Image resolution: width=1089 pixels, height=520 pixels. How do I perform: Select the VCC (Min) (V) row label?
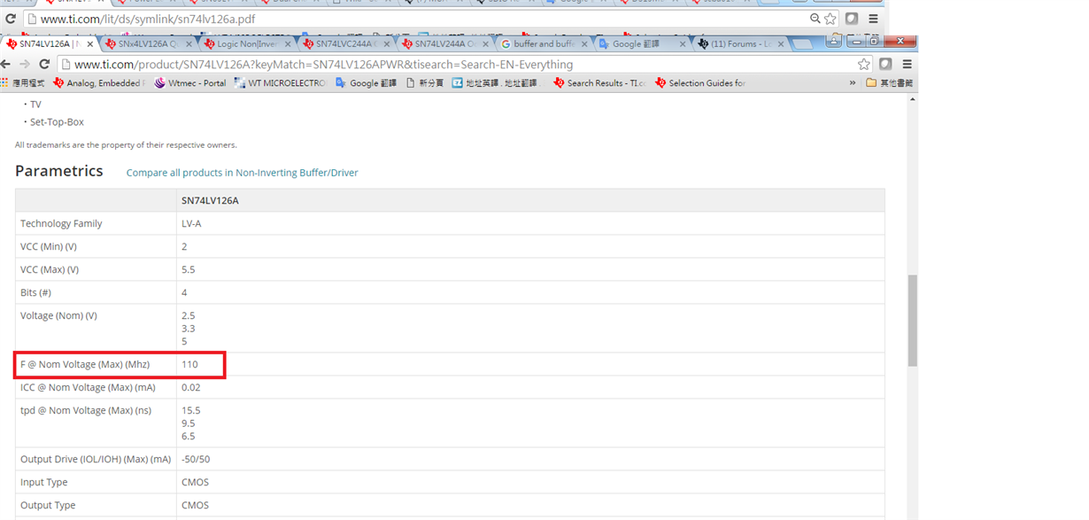pos(49,246)
